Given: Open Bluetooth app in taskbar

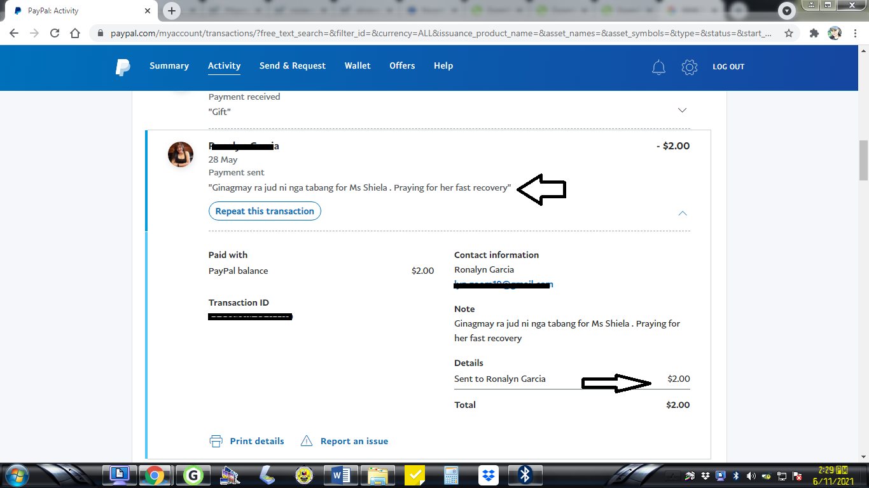Looking at the screenshot, I should coord(525,475).
